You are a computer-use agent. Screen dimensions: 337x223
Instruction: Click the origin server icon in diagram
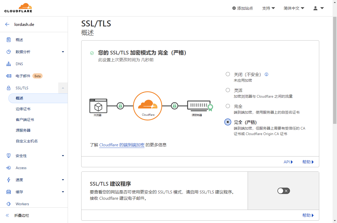[x=200, y=106]
